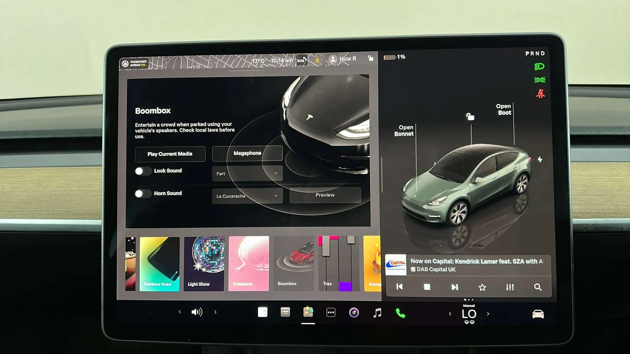
Task: Open the La Cucaracha horn sound dropdown
Action: coord(247,196)
